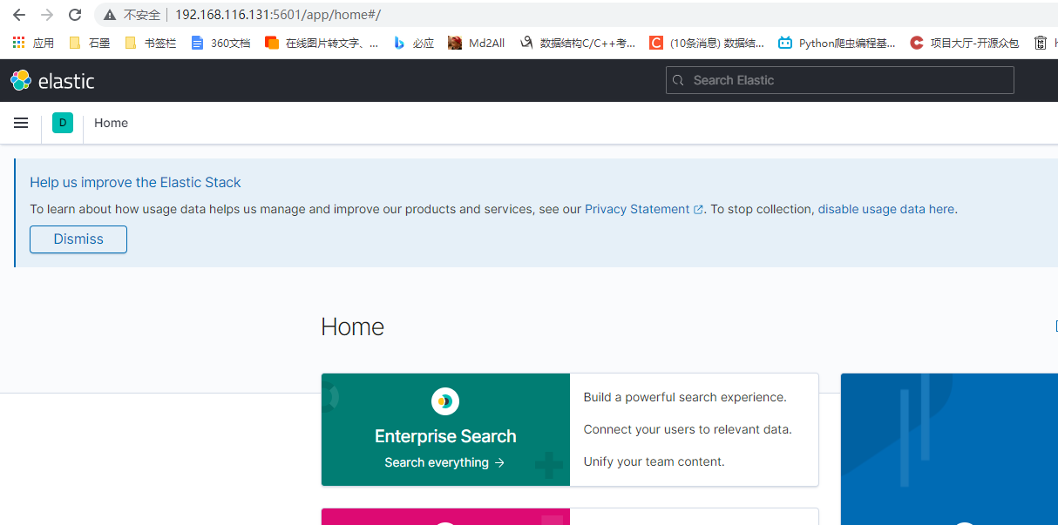
Task: Open the (10条消息) 数据结构 CSDN bookmark
Action: coord(707,43)
